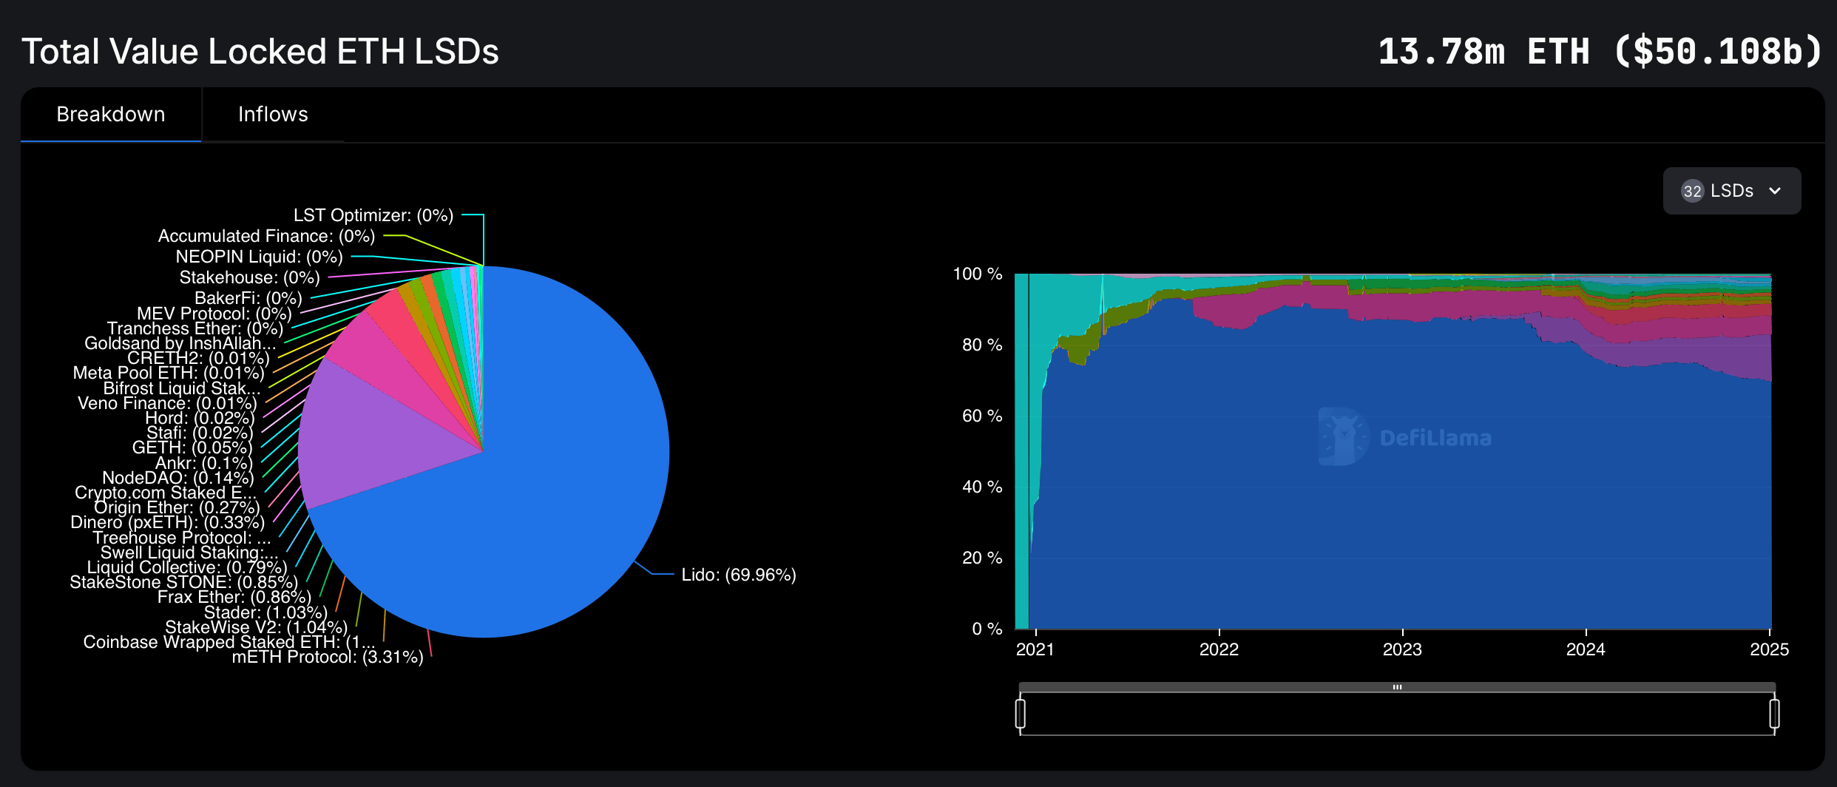The width and height of the screenshot is (1837, 787).
Task: Click the Stakehouse: (0%) label
Action: coord(250,277)
